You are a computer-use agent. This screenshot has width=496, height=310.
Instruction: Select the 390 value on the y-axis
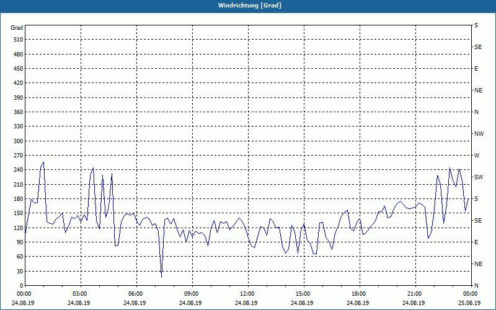(19, 98)
